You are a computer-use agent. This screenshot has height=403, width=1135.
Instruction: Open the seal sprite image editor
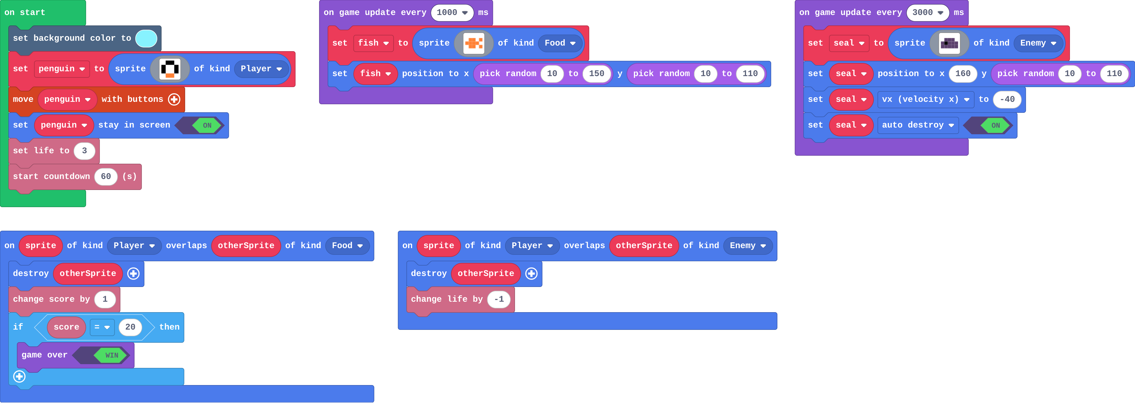click(949, 43)
